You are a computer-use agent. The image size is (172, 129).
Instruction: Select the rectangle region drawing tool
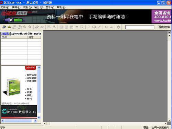coord(94,27)
